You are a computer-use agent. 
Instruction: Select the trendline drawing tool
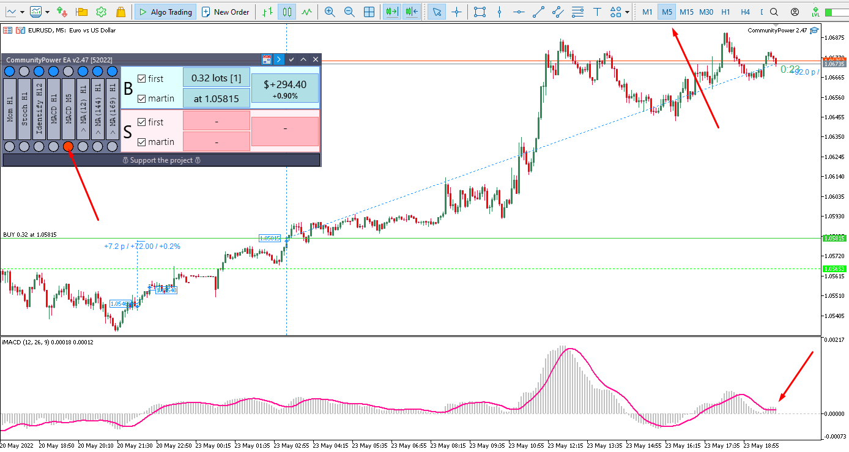click(538, 12)
